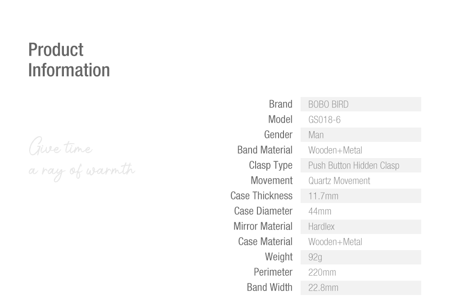The height and width of the screenshot is (304, 450).
Task: Select the BOBO BIRD brand value
Action: pos(328,105)
